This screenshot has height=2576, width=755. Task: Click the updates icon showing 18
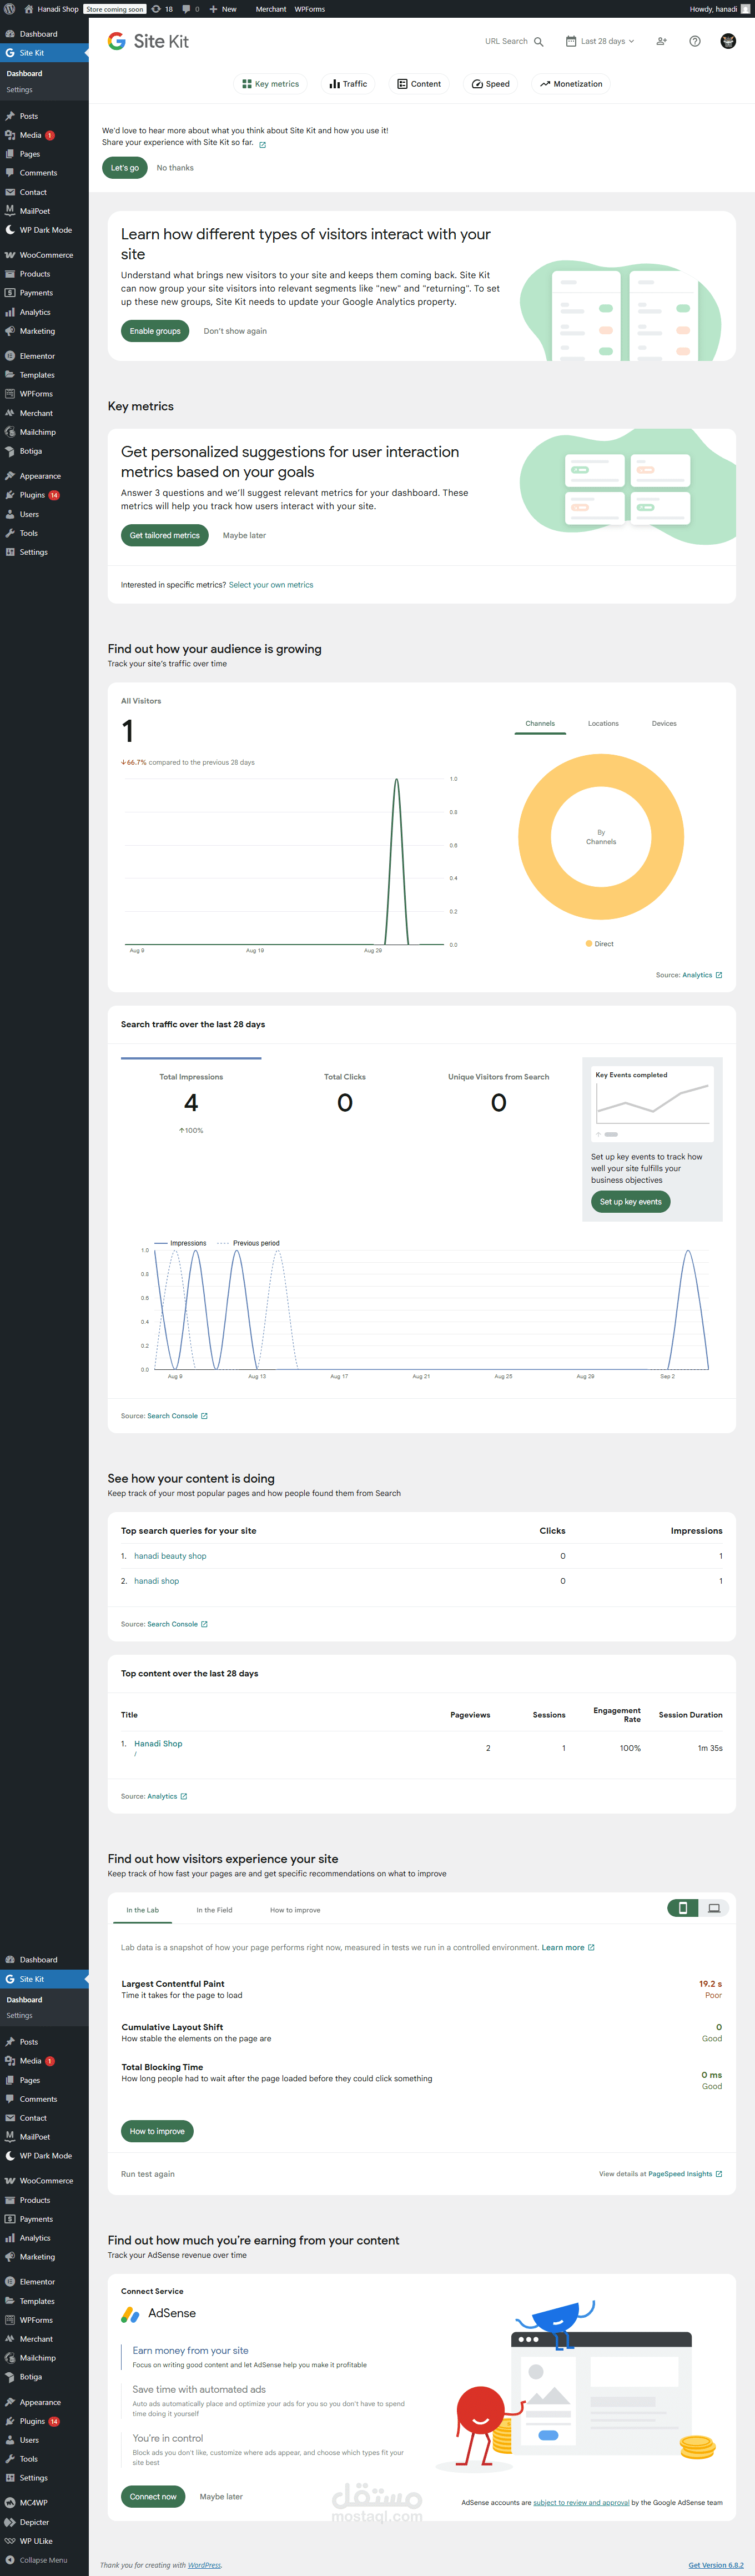coord(162,9)
